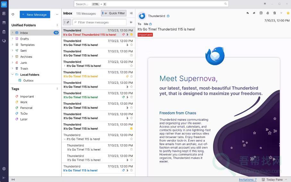Image resolution: width=291 pixels, height=182 pixels.
Task: Open the Invitations: 7 link
Action: coord(247,180)
